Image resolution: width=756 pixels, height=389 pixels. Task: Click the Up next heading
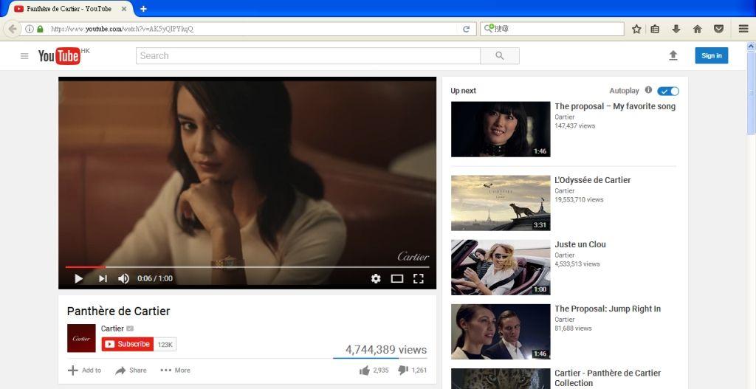(464, 91)
